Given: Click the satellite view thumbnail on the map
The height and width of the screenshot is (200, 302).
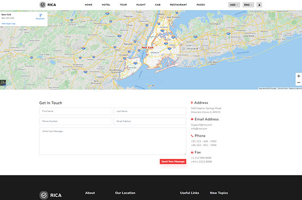Looking at the screenshot, I should [x=3, y=83].
